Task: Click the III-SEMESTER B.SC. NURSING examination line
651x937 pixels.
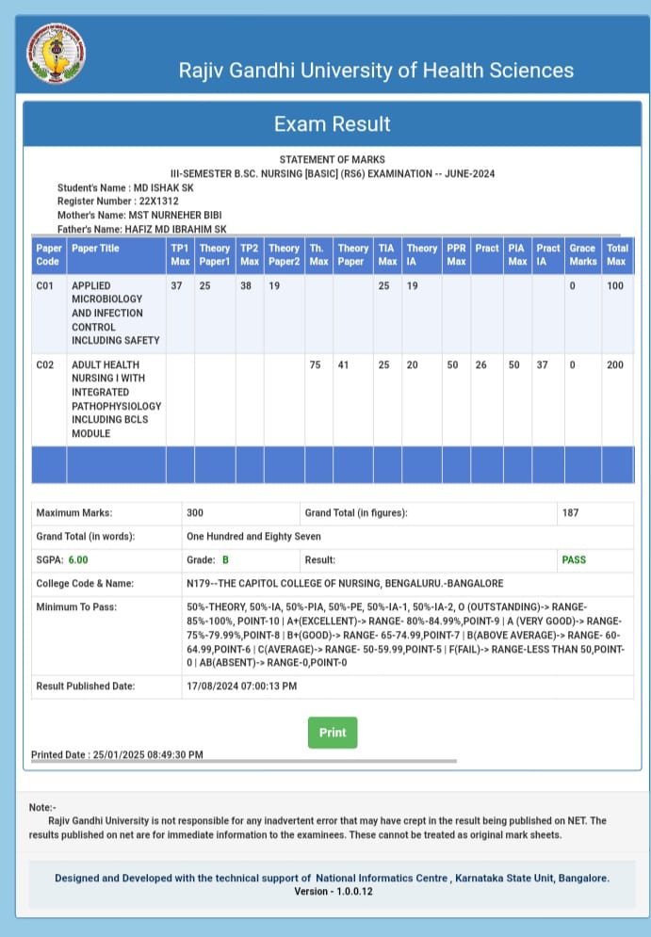Action: tap(333, 174)
